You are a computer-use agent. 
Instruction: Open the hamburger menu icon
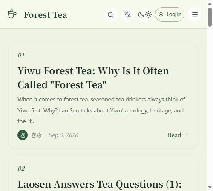(x=195, y=14)
